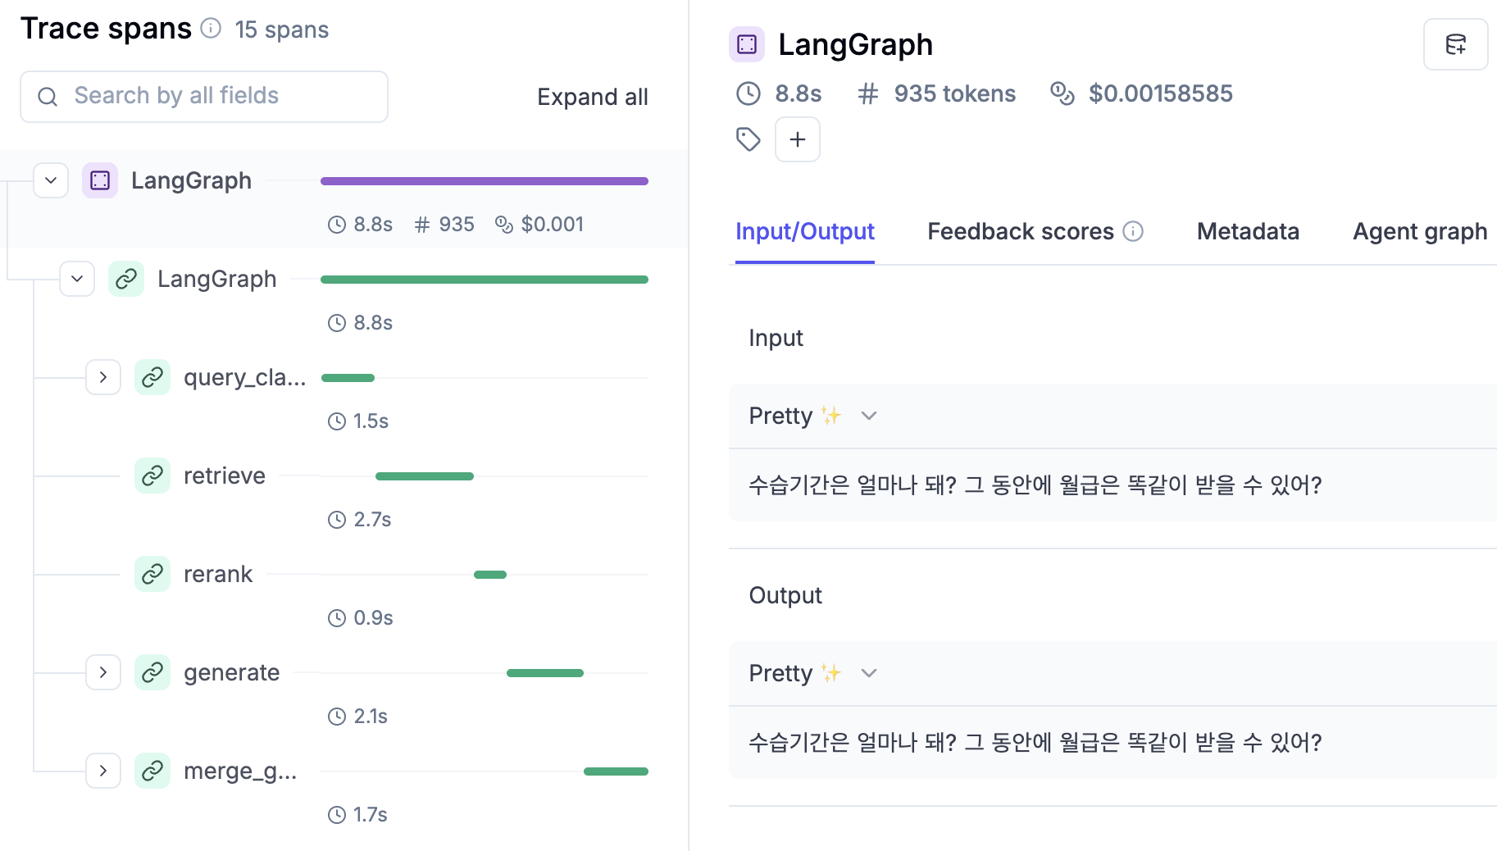Open the Output Pretty format dropdown
1497x851 pixels.
click(813, 673)
